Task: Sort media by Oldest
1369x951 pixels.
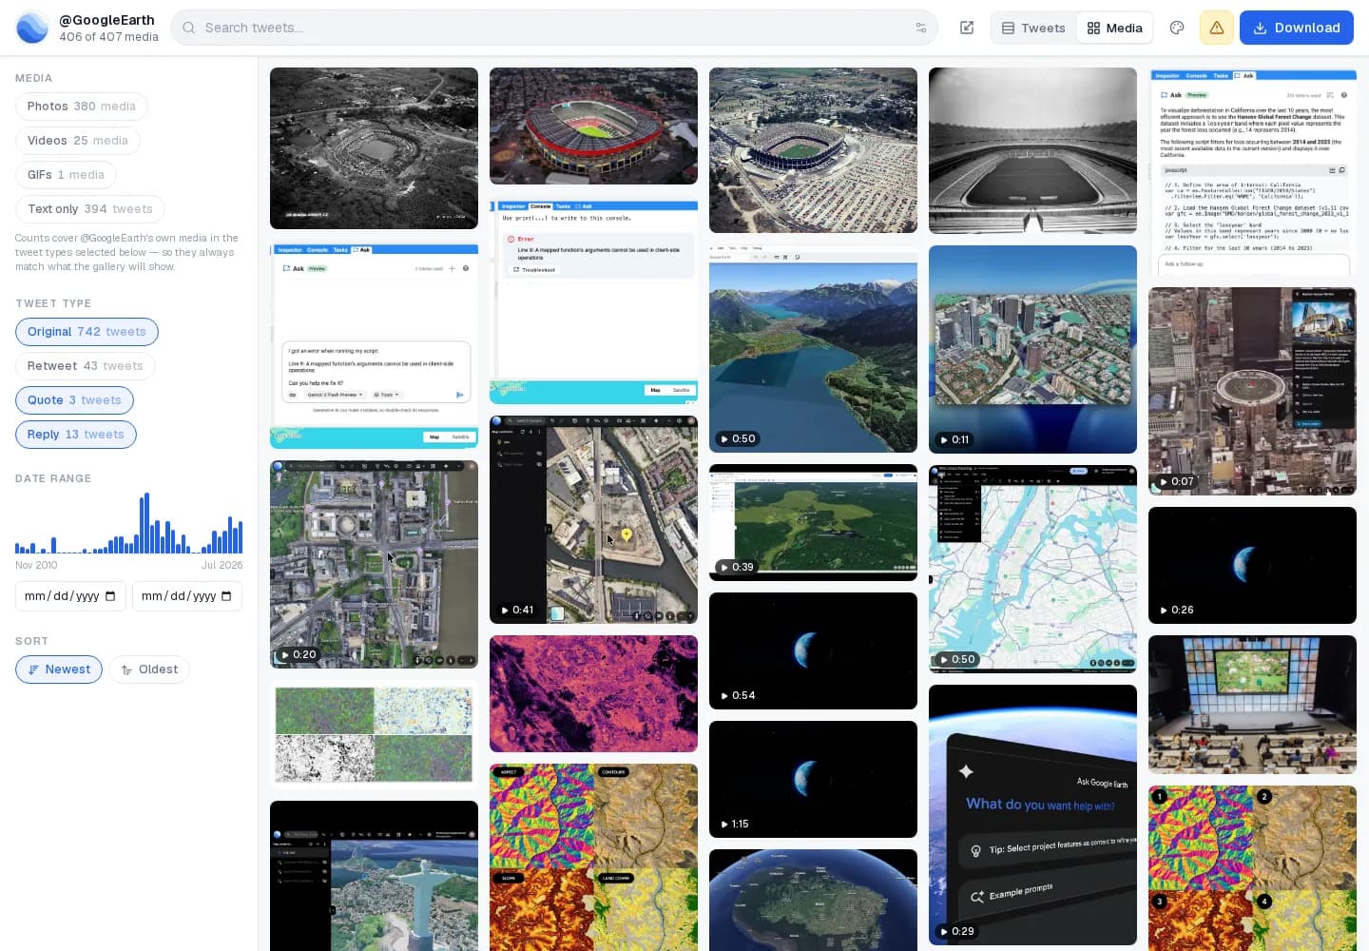Action: (149, 670)
